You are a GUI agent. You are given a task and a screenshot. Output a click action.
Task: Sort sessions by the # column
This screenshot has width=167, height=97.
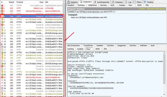(2, 2)
